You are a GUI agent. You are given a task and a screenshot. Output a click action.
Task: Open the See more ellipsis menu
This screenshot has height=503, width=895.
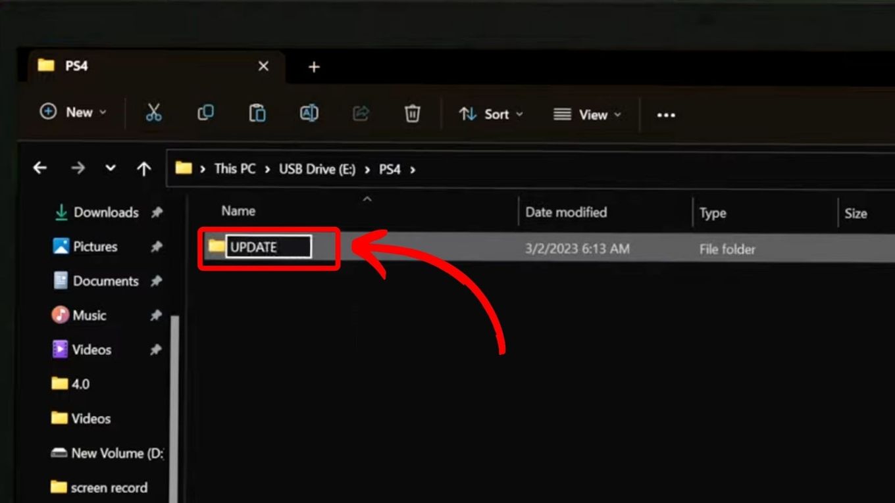tap(666, 115)
